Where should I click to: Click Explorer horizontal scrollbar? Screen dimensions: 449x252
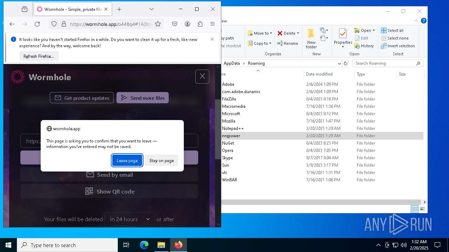[x=321, y=202]
